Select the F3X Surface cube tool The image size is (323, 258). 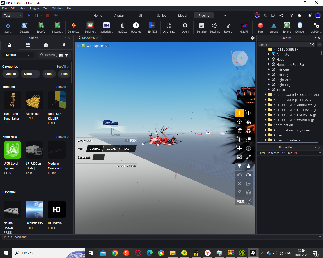click(x=239, y=131)
